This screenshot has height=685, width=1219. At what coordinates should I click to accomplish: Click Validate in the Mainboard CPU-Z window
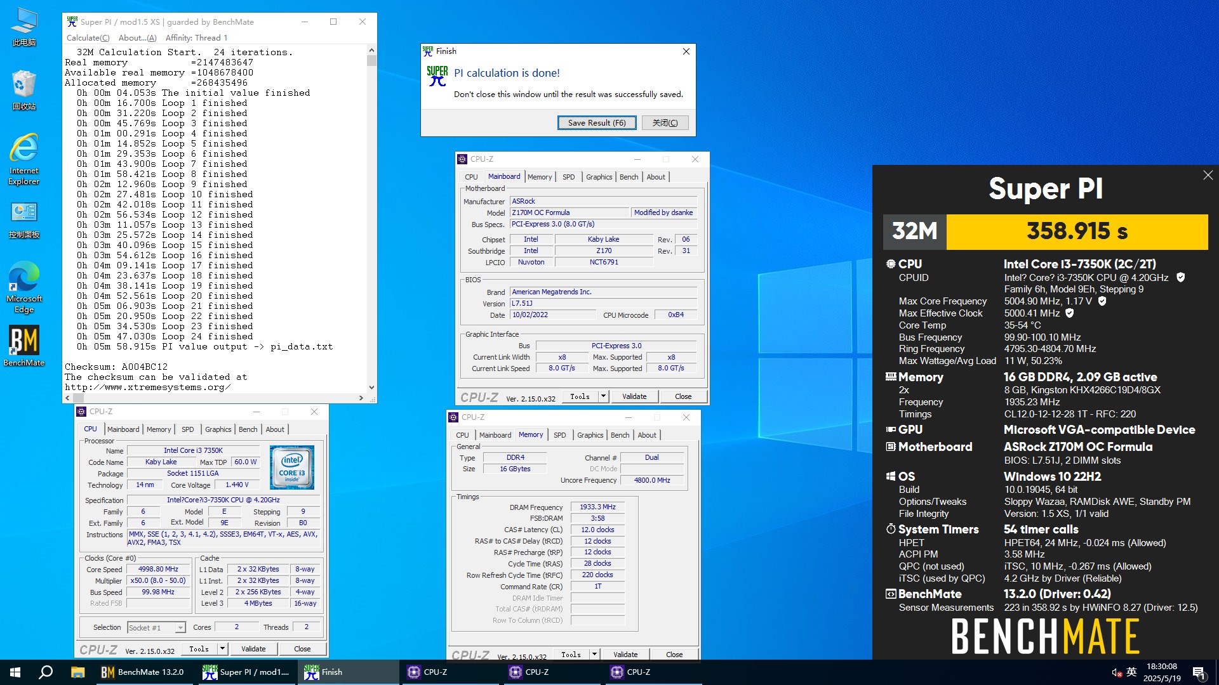[634, 396]
